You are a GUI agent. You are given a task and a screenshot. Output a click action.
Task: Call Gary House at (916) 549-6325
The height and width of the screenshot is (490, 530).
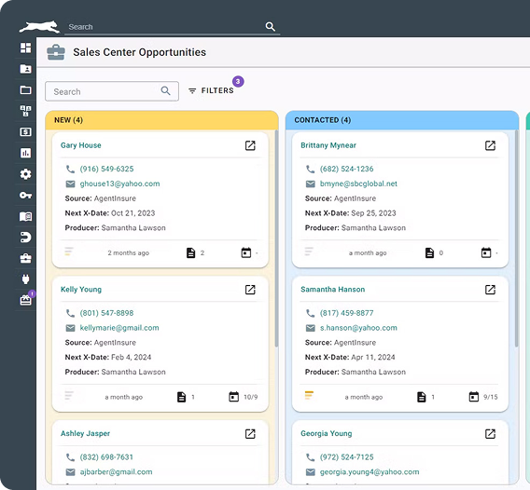pos(106,169)
